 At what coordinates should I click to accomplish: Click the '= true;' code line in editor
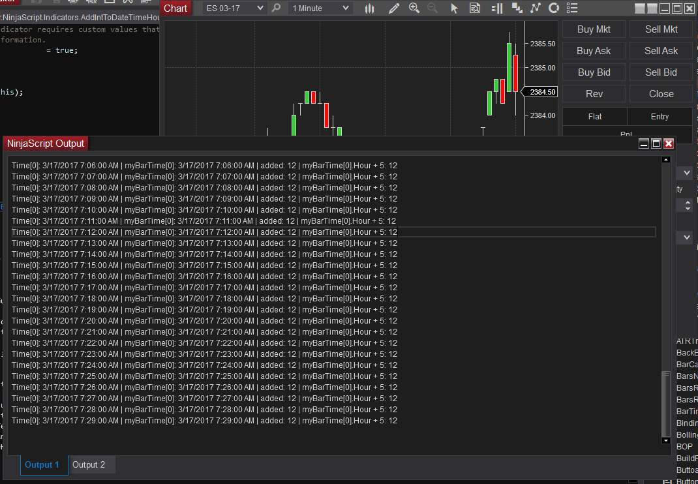pos(62,50)
